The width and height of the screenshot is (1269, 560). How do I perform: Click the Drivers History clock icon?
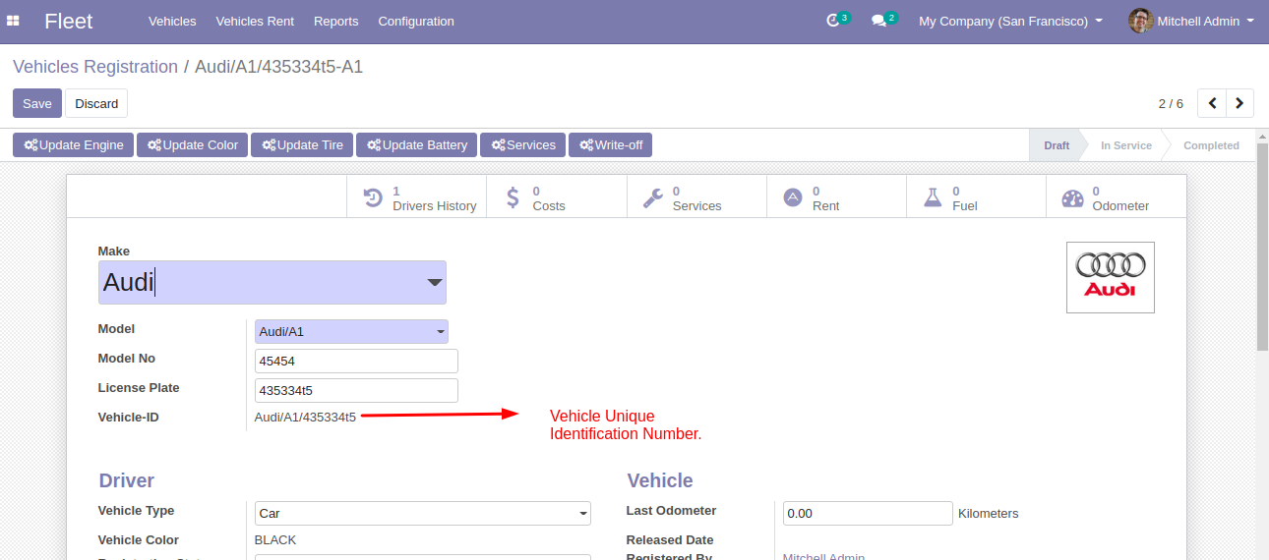tap(373, 198)
